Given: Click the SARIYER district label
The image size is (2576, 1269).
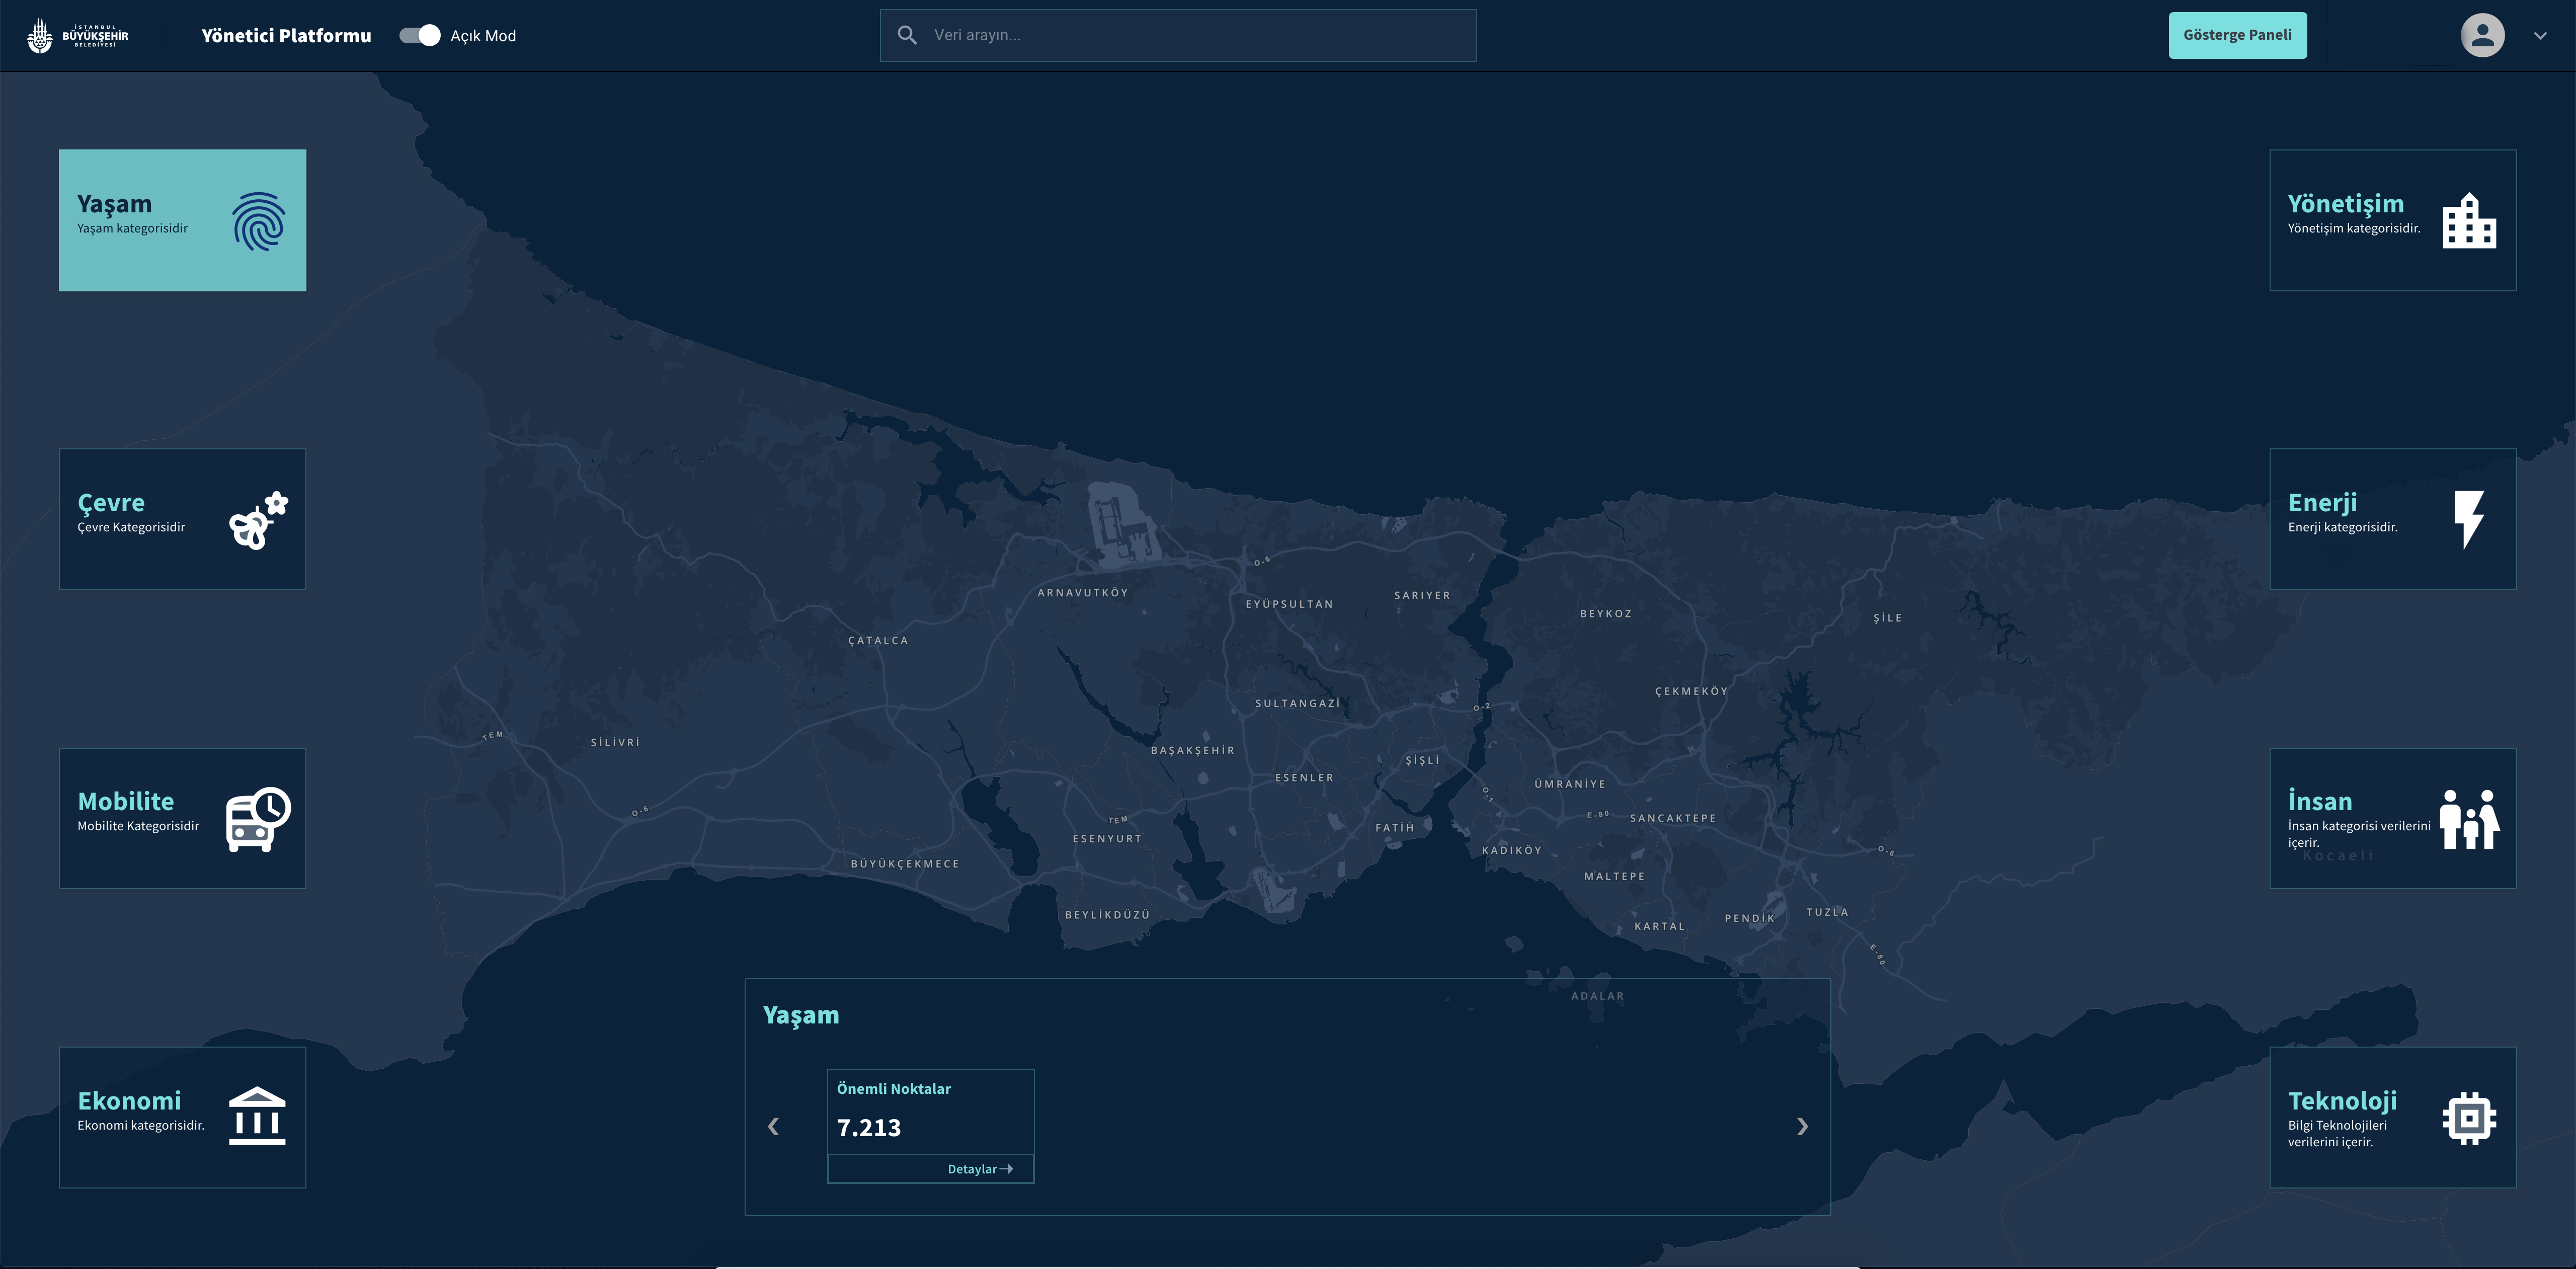Looking at the screenshot, I should [x=1422, y=596].
